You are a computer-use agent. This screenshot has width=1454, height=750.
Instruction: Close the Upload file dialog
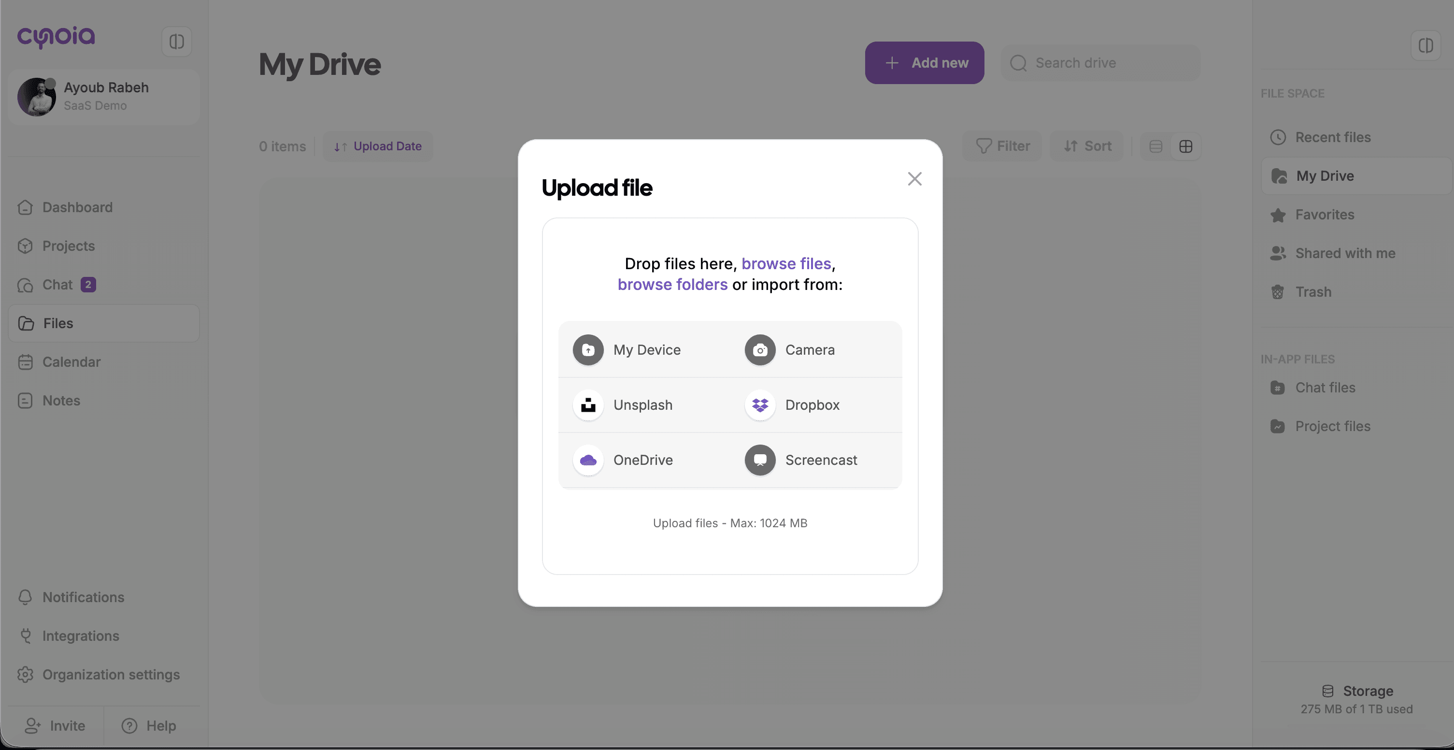point(914,179)
